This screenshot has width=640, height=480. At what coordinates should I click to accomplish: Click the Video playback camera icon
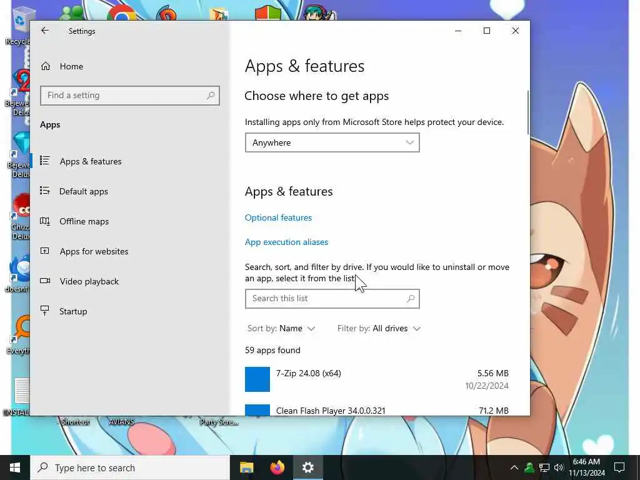(x=45, y=281)
